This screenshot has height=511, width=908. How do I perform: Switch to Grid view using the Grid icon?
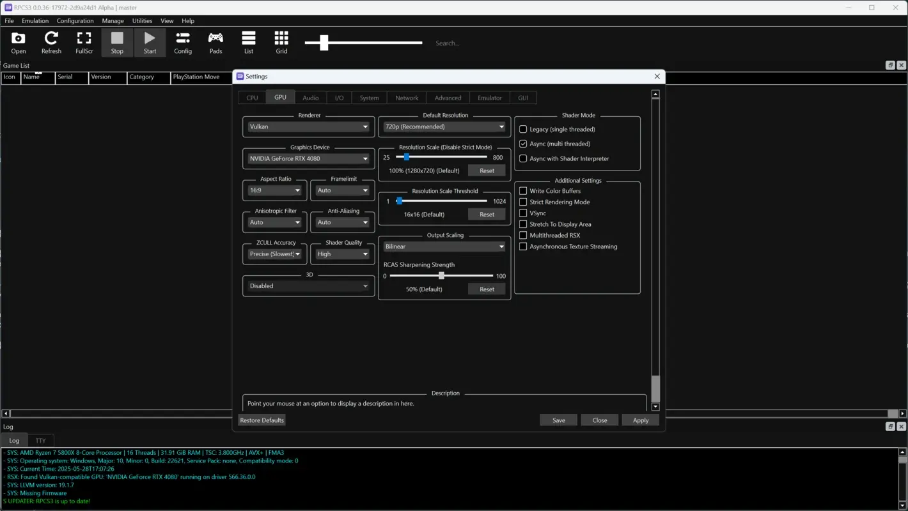coord(281,42)
